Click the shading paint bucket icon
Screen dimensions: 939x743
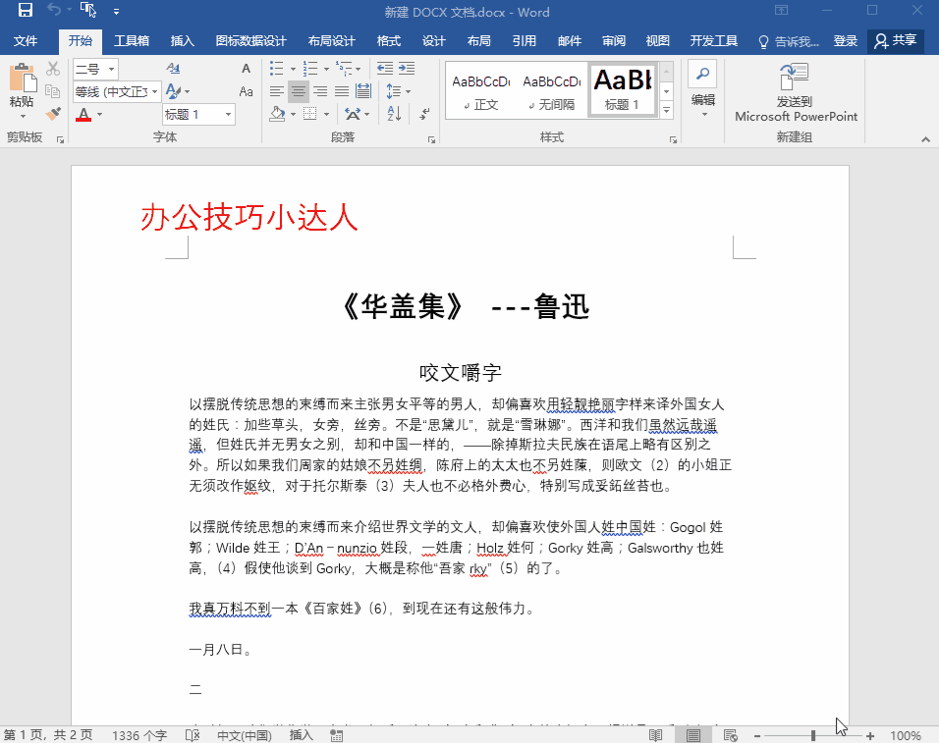coord(277,114)
